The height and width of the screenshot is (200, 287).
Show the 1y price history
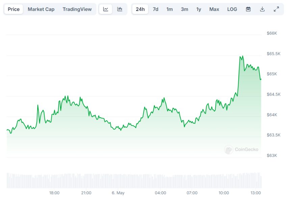[x=199, y=9]
